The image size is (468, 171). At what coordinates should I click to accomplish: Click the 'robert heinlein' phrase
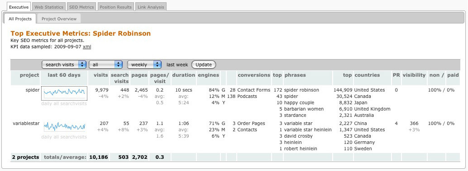pyautogui.click(x=301, y=148)
